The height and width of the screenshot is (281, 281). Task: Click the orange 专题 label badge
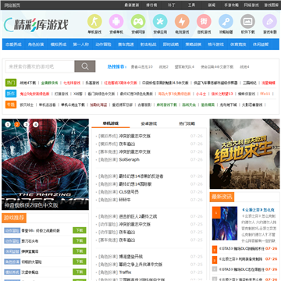(11, 105)
